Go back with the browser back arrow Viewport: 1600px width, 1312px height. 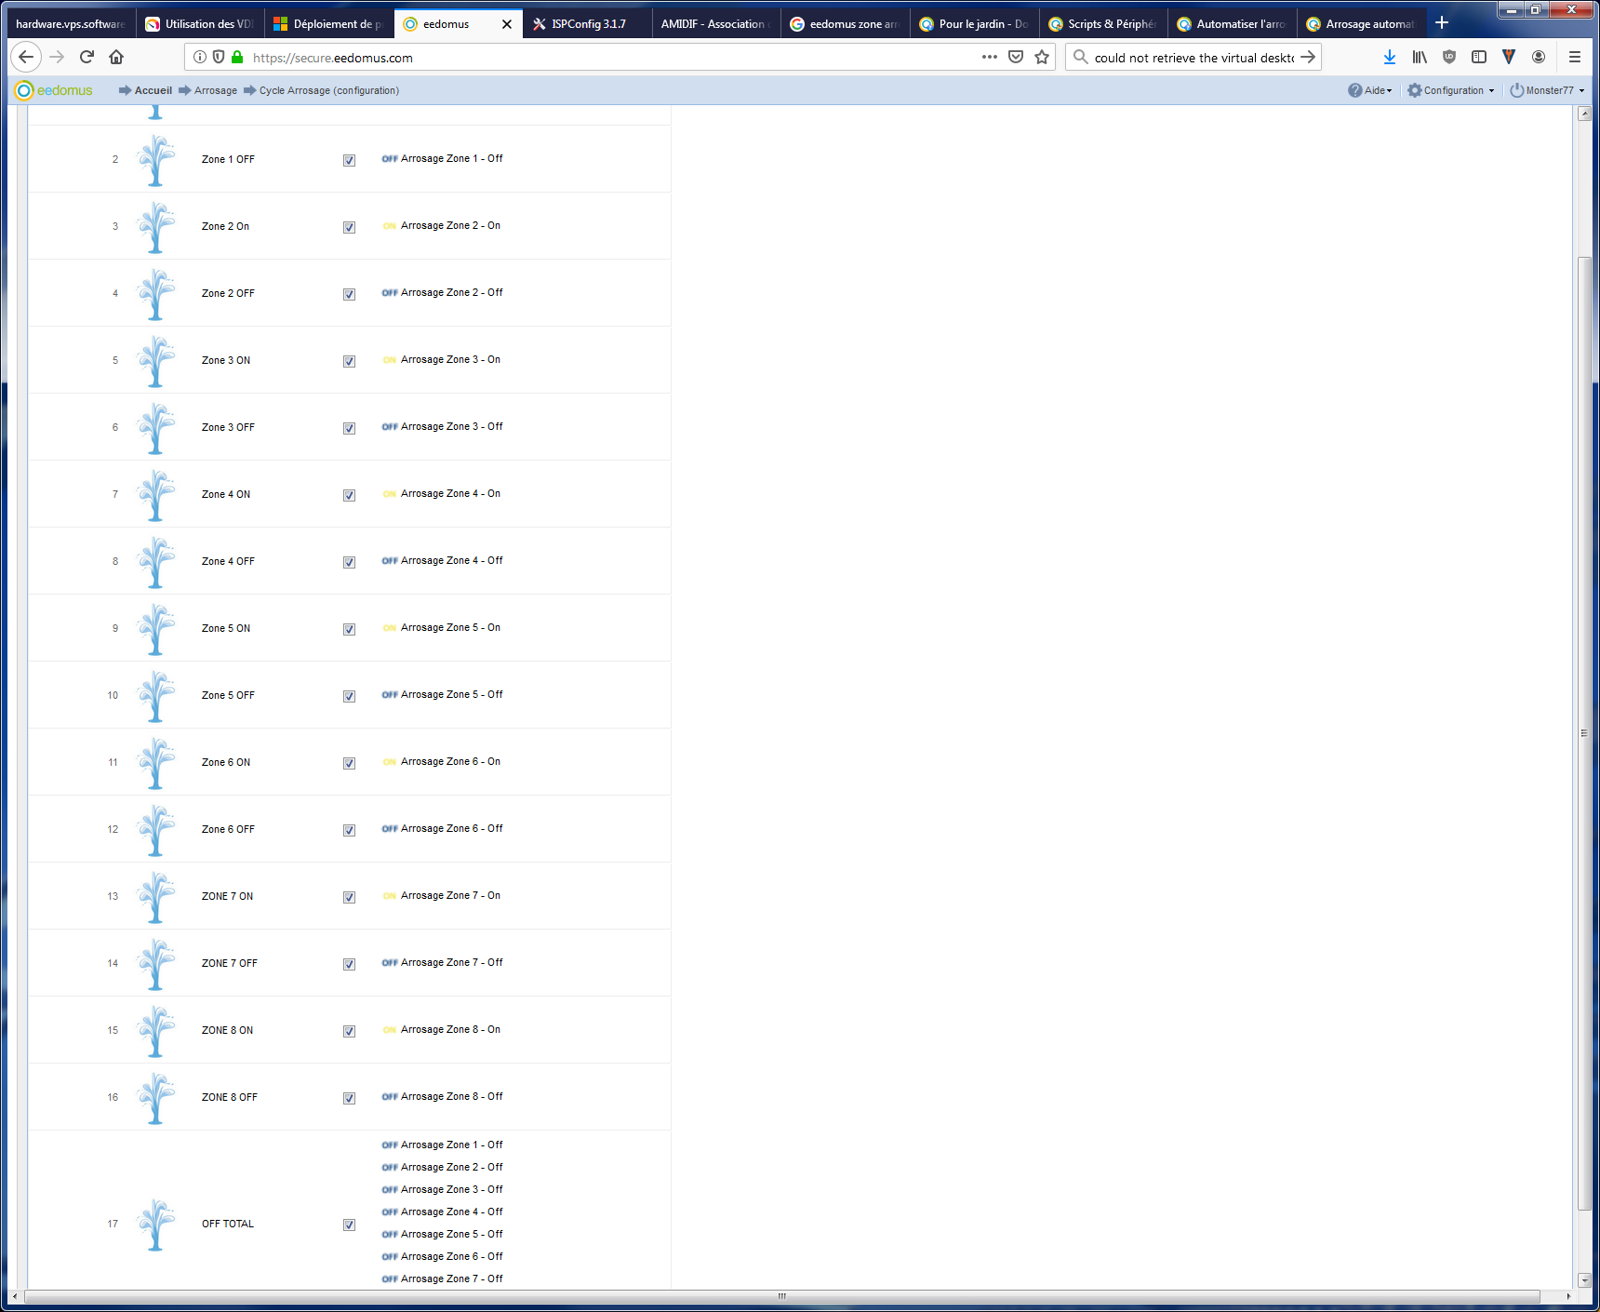pyautogui.click(x=26, y=57)
